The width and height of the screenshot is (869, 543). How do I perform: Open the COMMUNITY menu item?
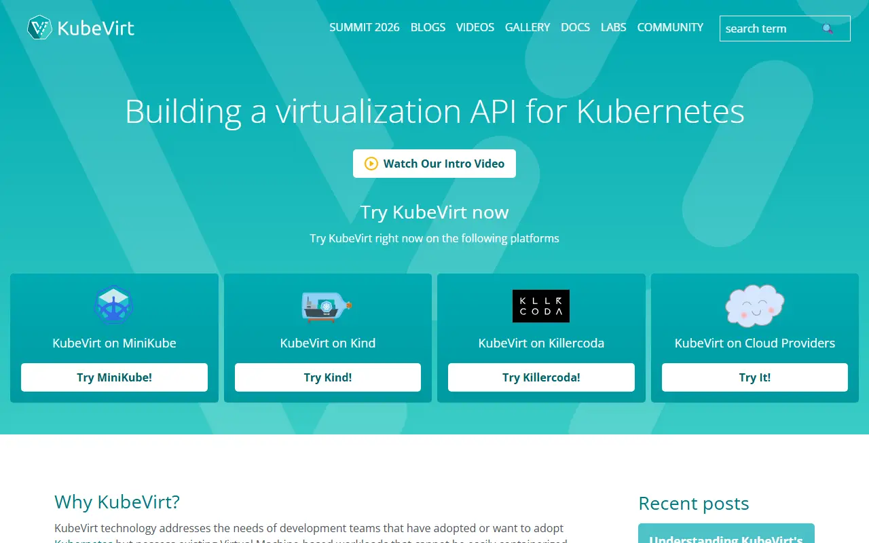670,27
